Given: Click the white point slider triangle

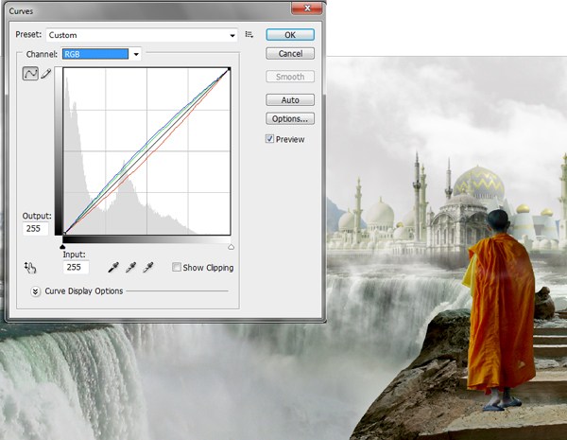Looking at the screenshot, I should click(x=232, y=245).
